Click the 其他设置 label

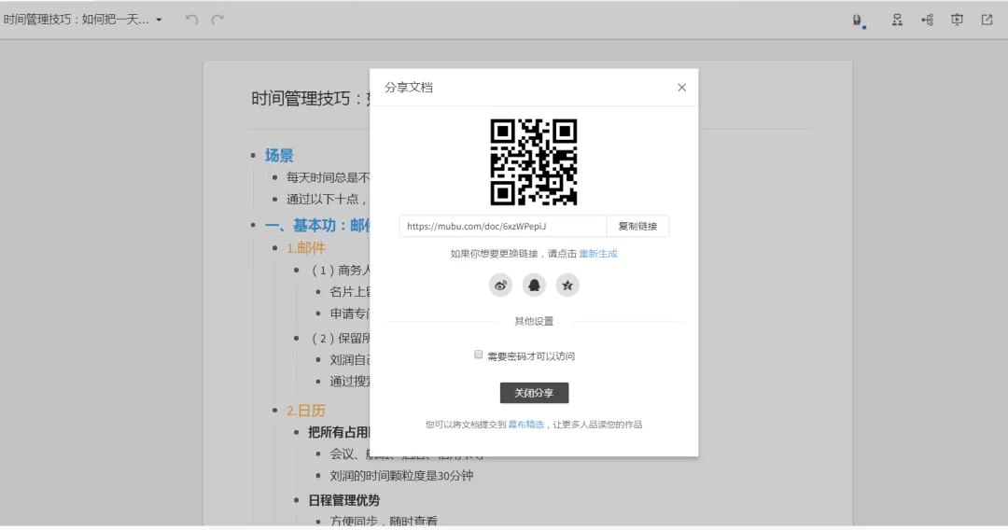534,321
